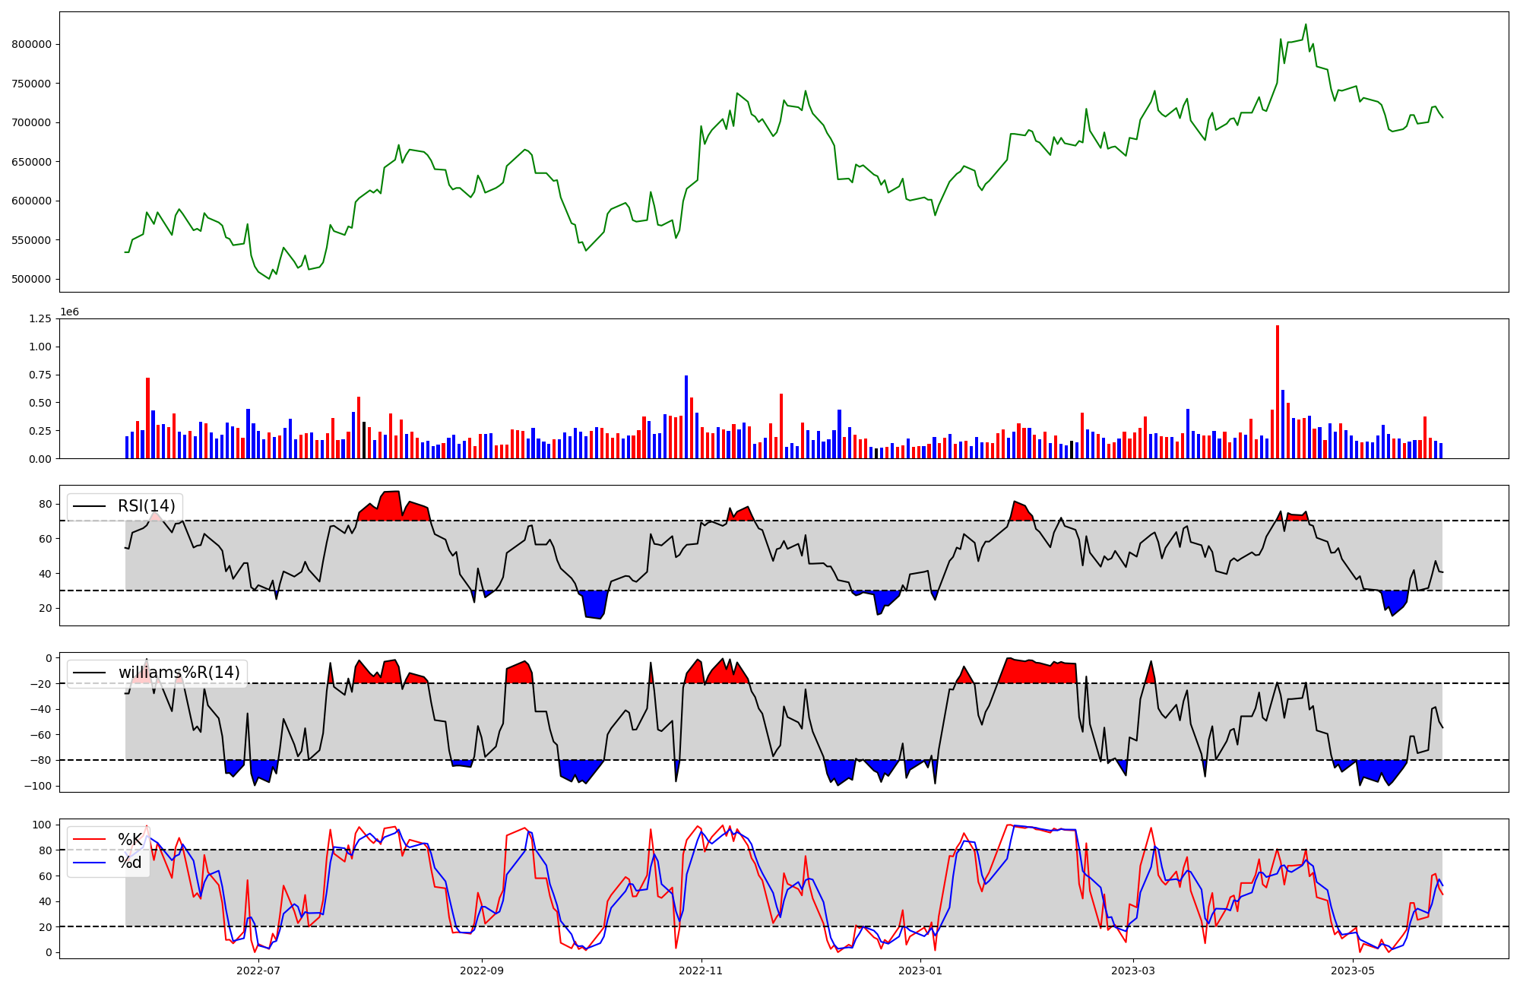Click the 2023-01 x-axis date label

tap(920, 971)
